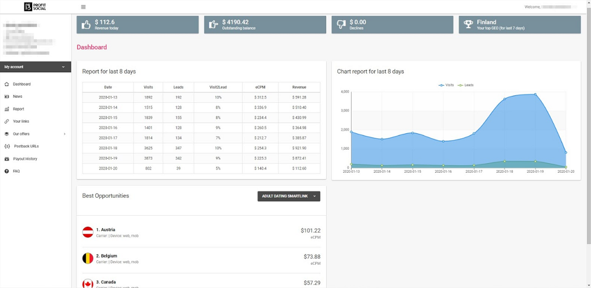
Task: Click the News icon in sidebar
Action: coord(6,97)
